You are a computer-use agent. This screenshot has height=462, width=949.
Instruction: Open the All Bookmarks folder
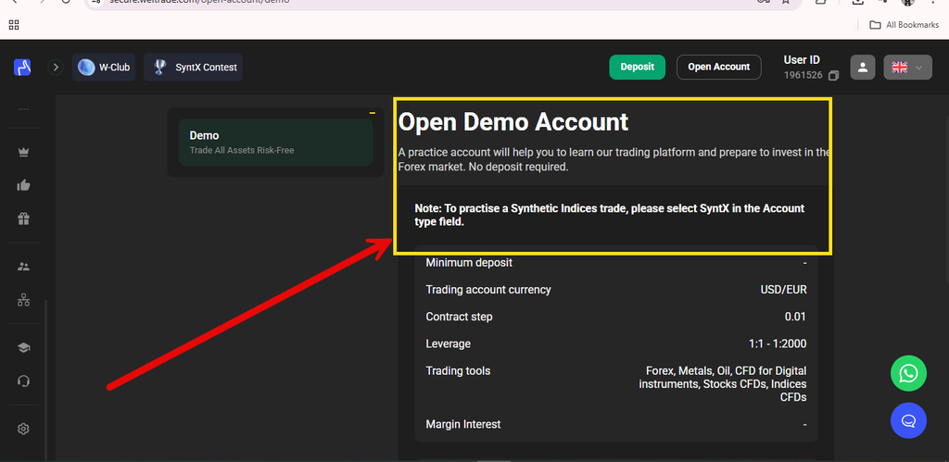905,25
